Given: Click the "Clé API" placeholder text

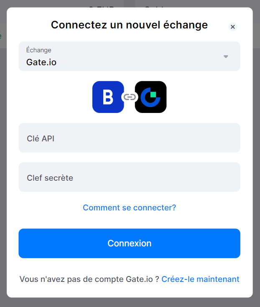Looking at the screenshot, I should [41, 138].
